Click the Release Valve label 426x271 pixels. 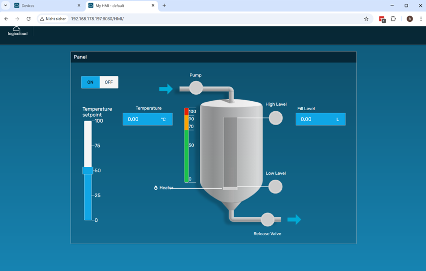point(267,234)
